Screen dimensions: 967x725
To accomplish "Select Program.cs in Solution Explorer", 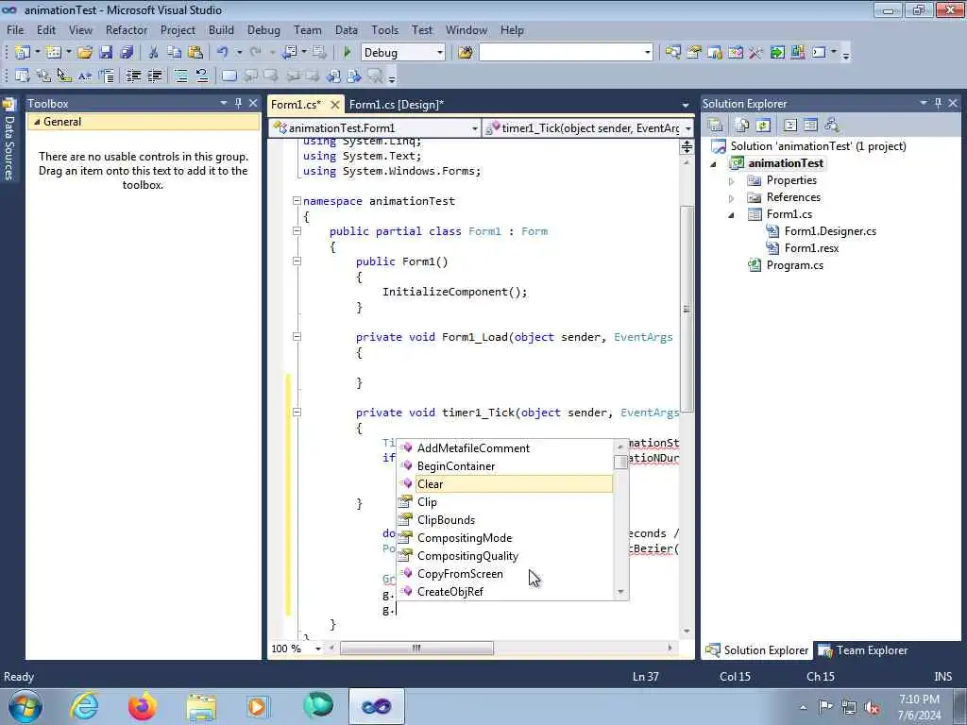I will 794,265.
